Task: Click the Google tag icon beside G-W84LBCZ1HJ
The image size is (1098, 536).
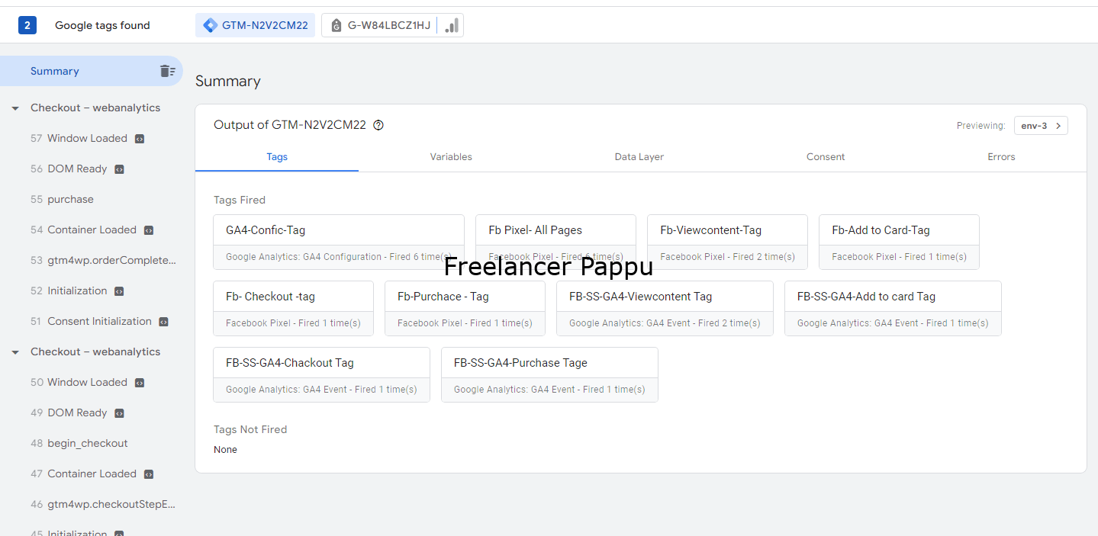Action: [x=336, y=26]
